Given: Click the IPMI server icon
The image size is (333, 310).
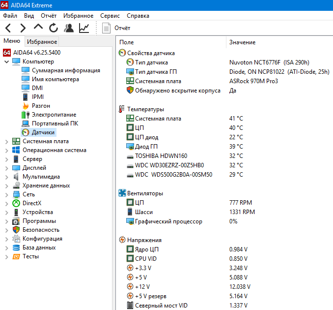Looking at the screenshot, I should pyautogui.click(x=25, y=97).
